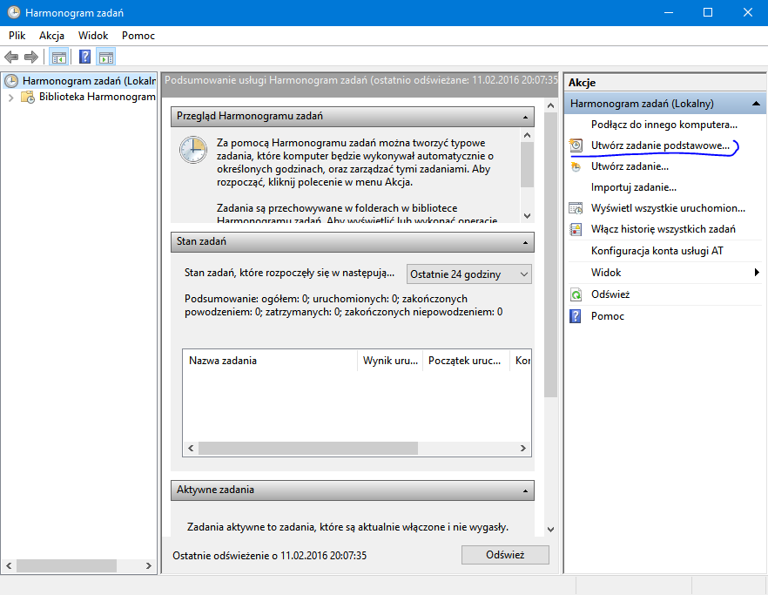Open the Widok menu in menu bar

pyautogui.click(x=93, y=36)
